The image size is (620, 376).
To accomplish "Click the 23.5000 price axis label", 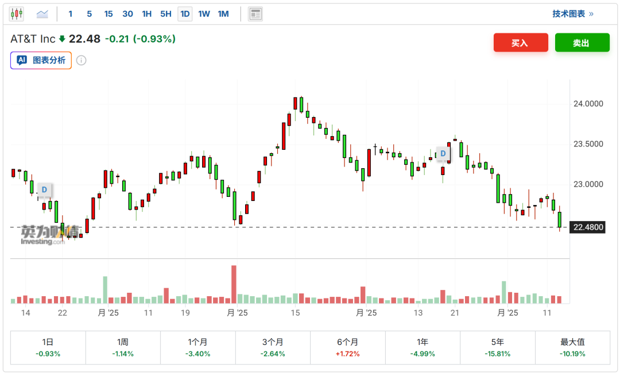I will pos(588,144).
